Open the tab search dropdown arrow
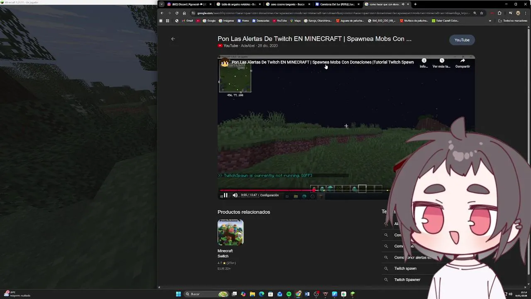531x299 pixels. (161, 4)
